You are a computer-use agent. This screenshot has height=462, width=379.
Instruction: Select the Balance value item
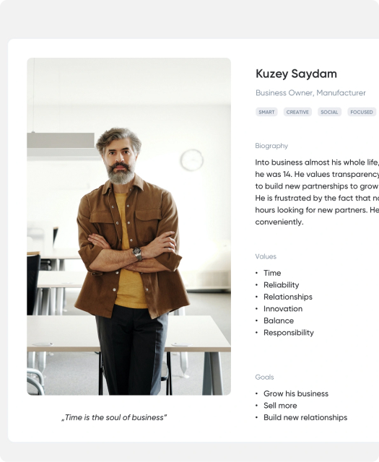[x=279, y=321]
